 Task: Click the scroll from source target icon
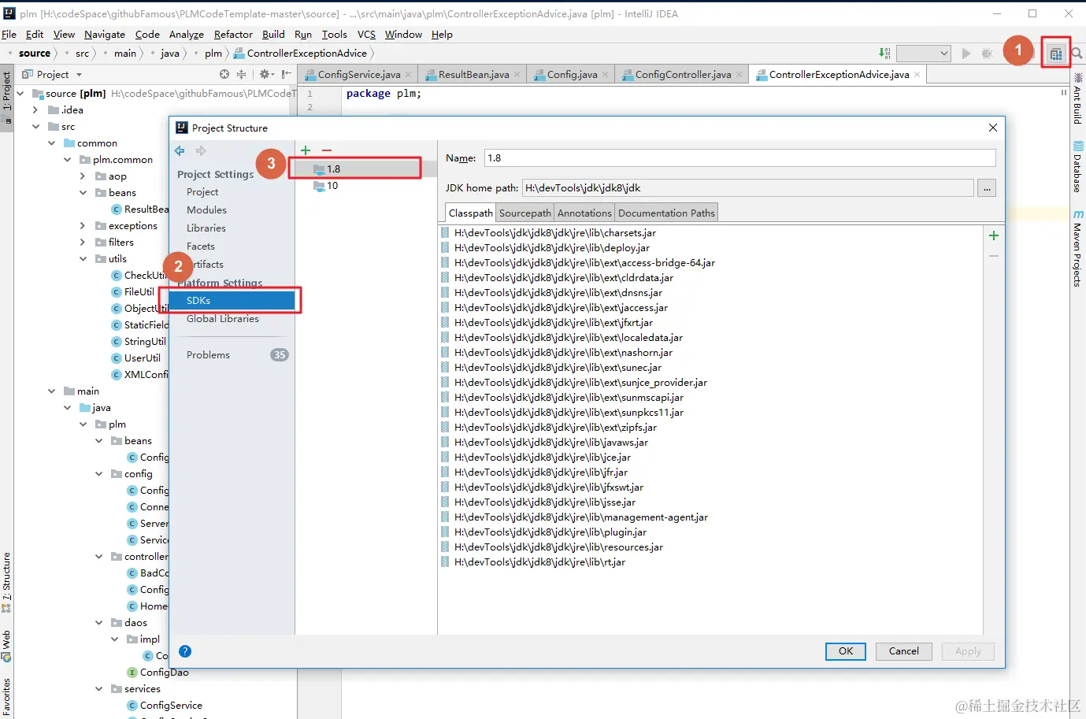click(x=224, y=74)
